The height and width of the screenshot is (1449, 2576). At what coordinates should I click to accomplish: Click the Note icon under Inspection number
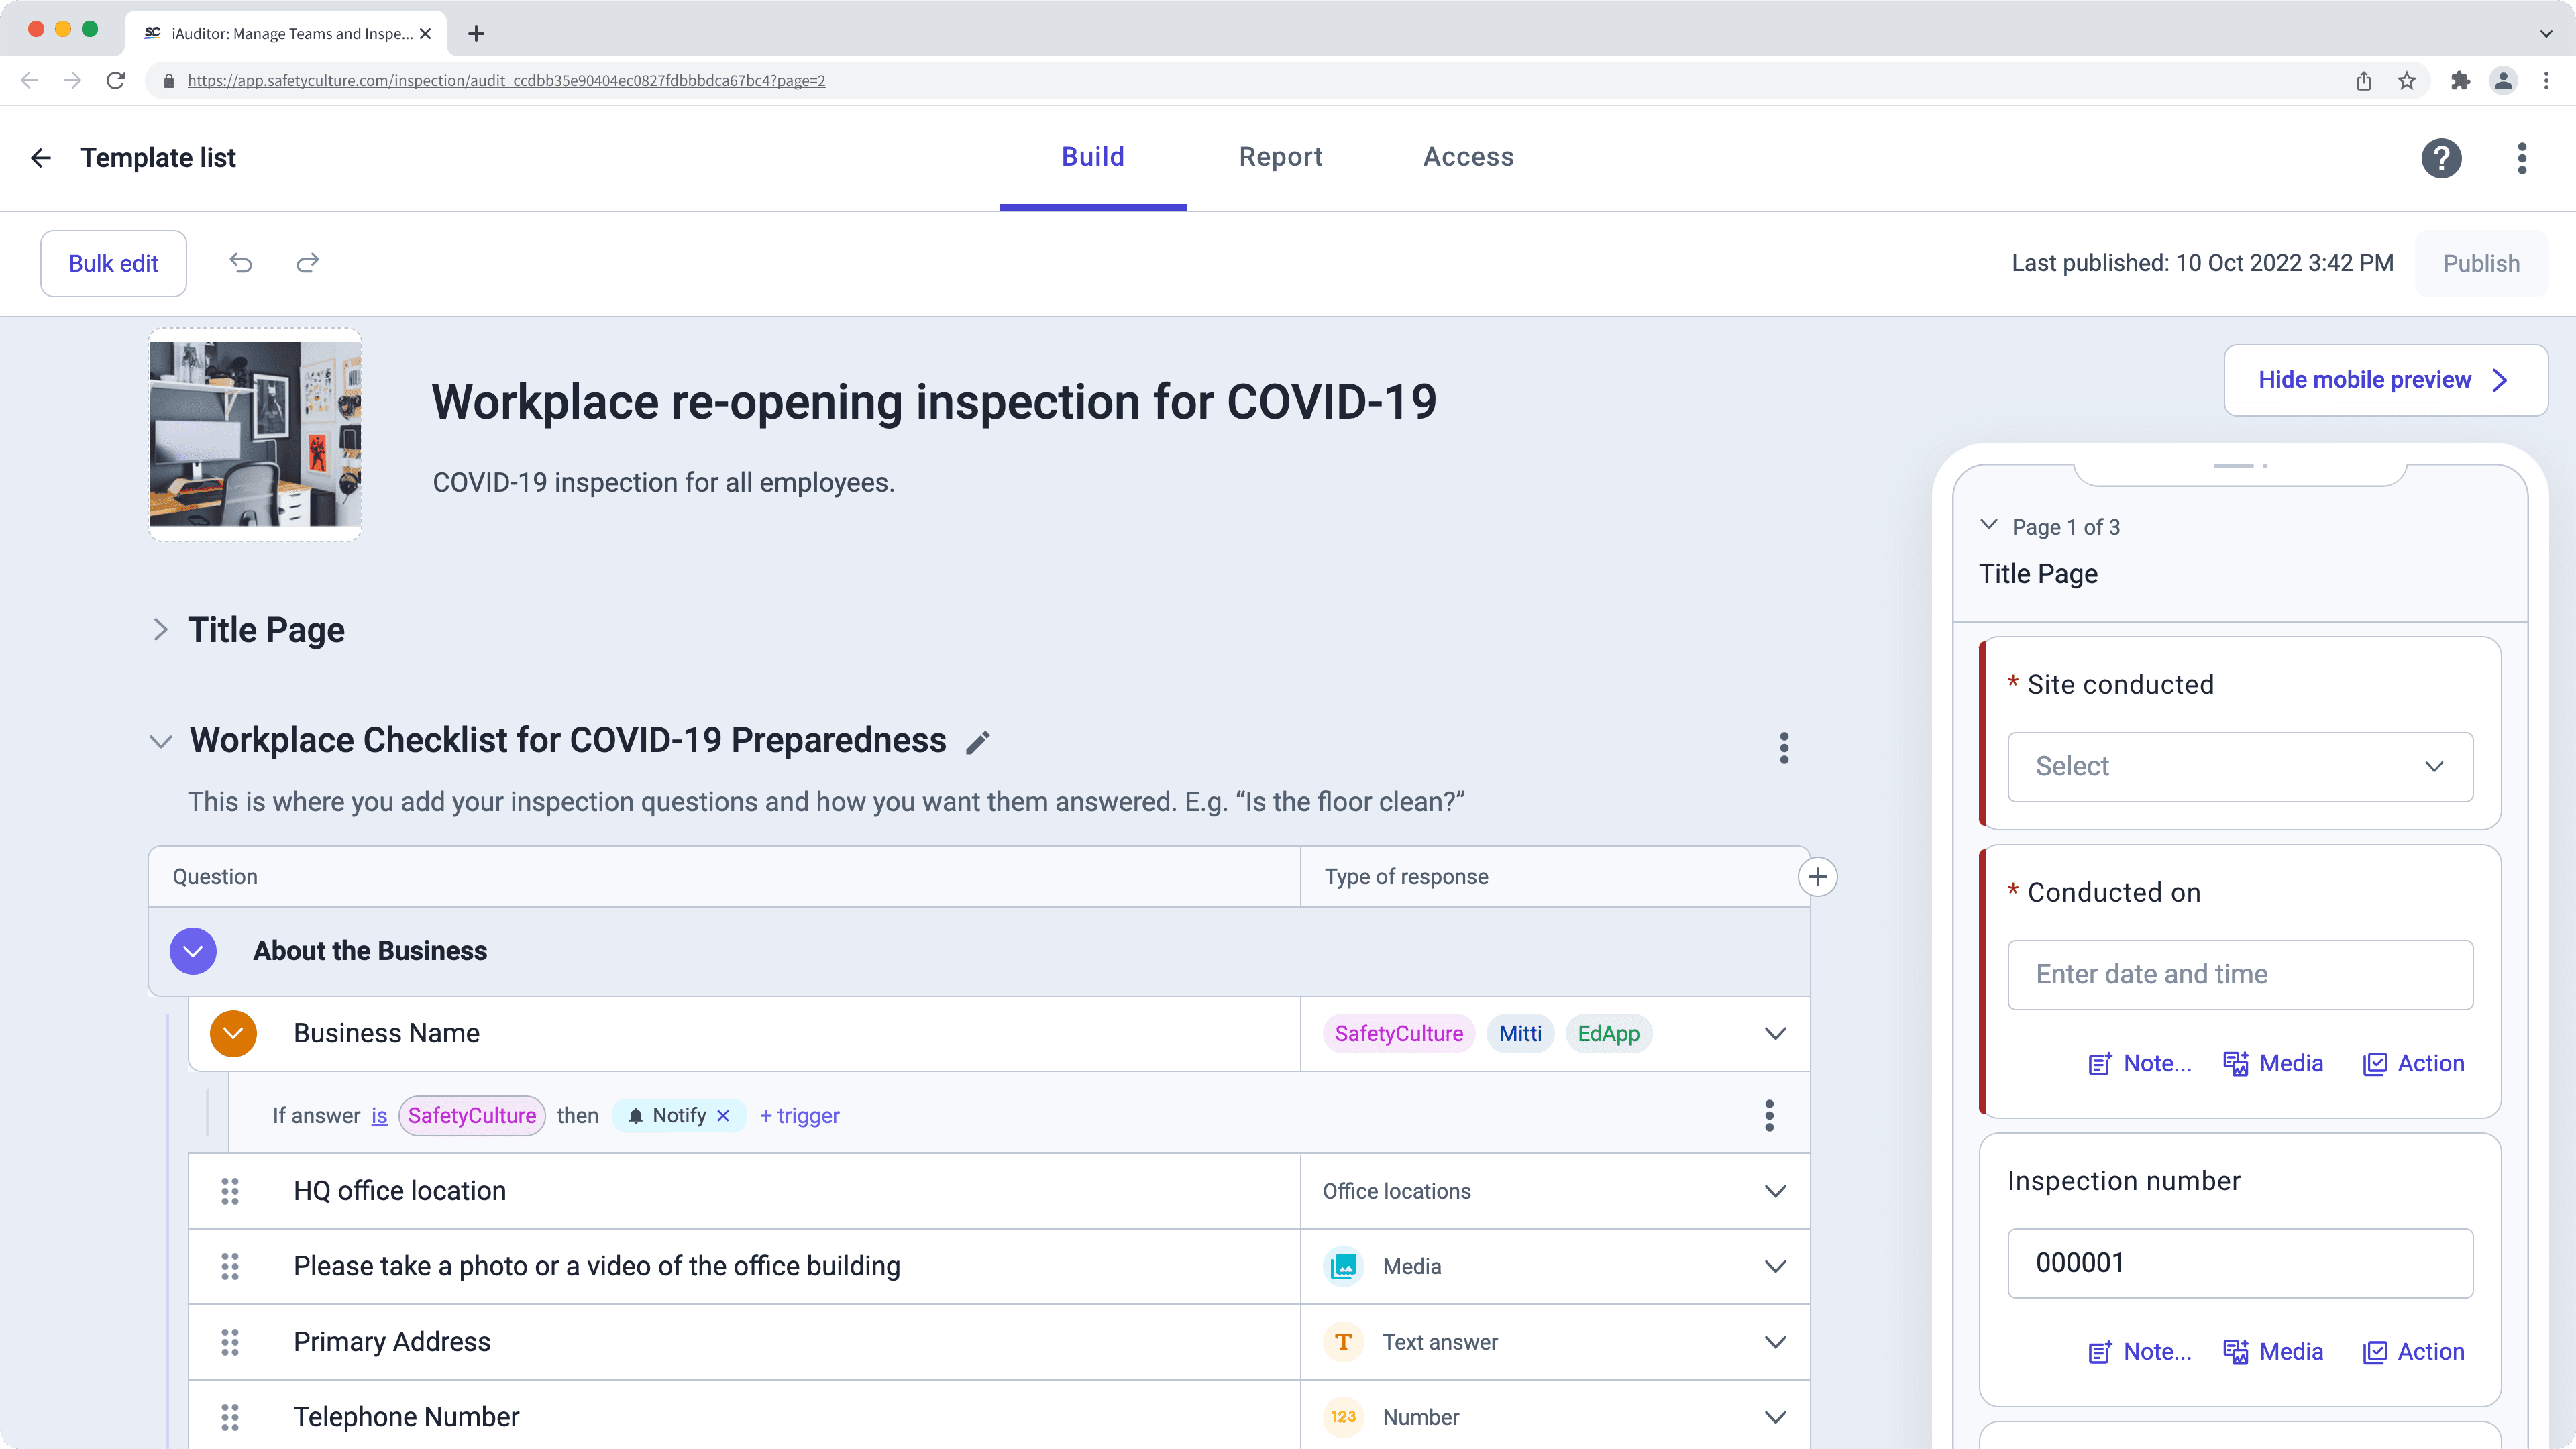click(2100, 1351)
